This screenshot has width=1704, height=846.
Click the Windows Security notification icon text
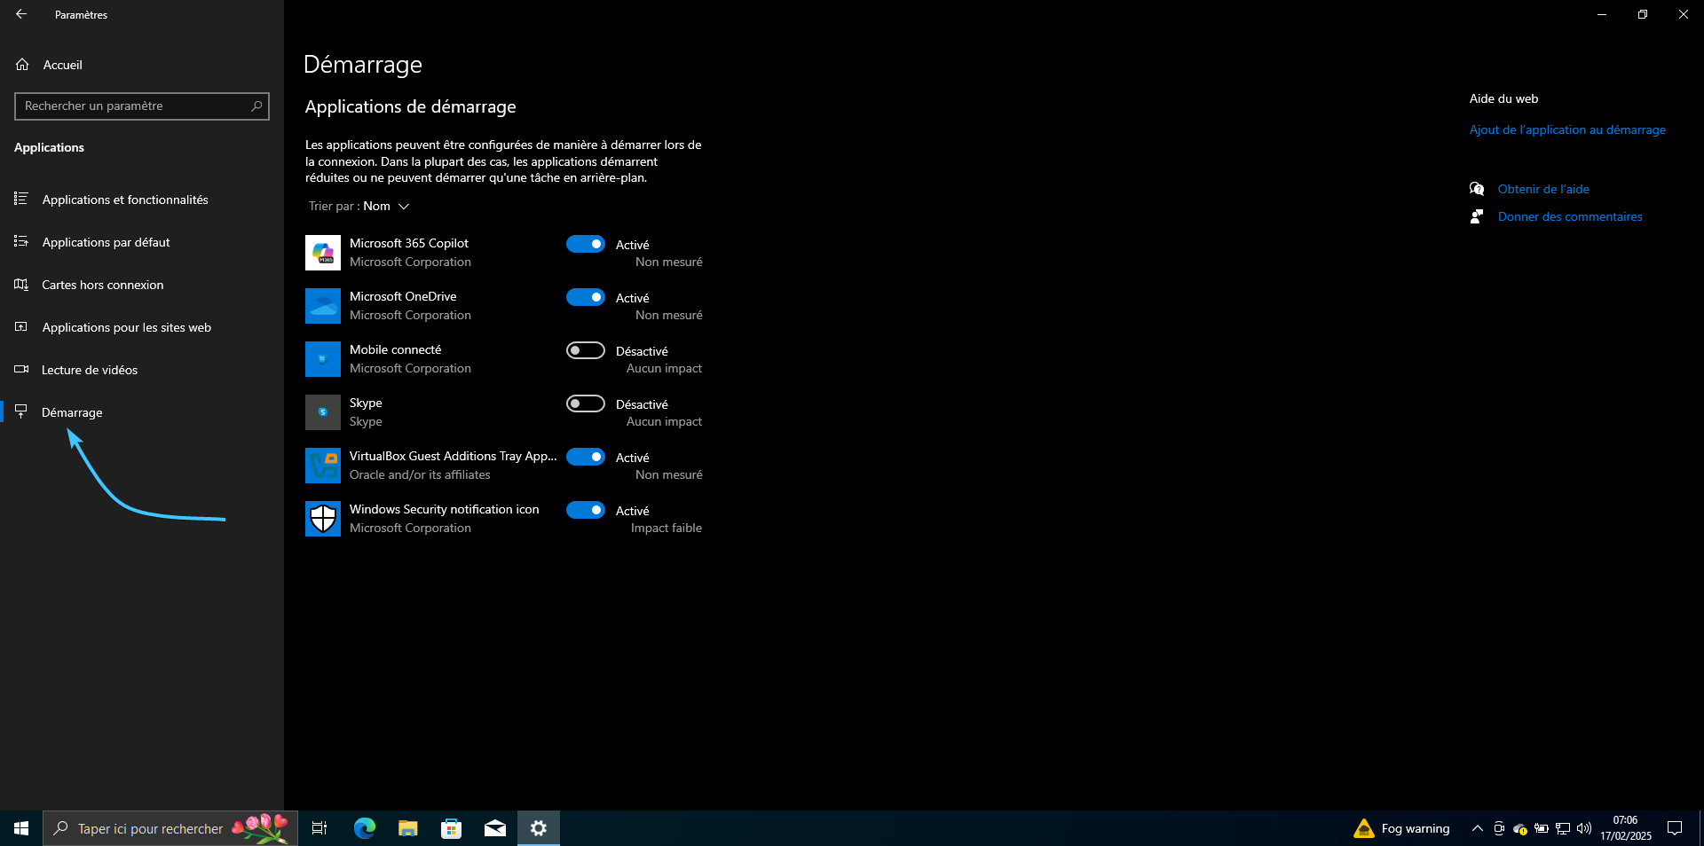click(x=445, y=509)
